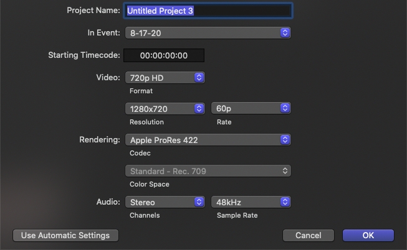
Task: Click the chevron arrows beside 720p HD
Action: (x=199, y=78)
